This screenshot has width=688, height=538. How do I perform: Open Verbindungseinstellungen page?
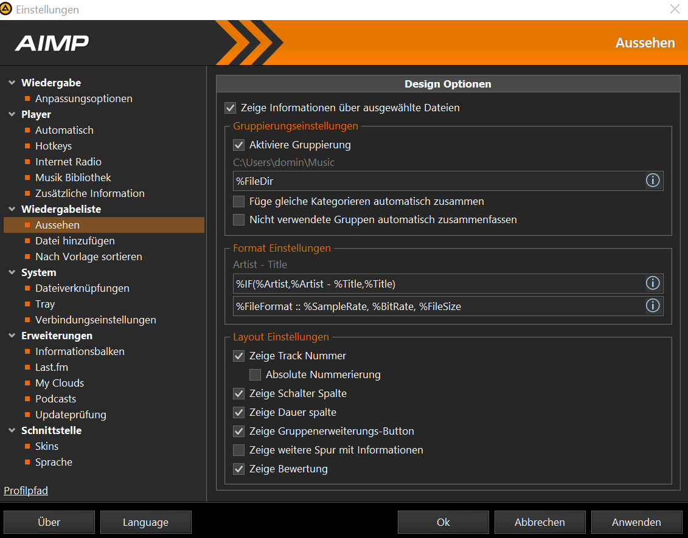[96, 320]
